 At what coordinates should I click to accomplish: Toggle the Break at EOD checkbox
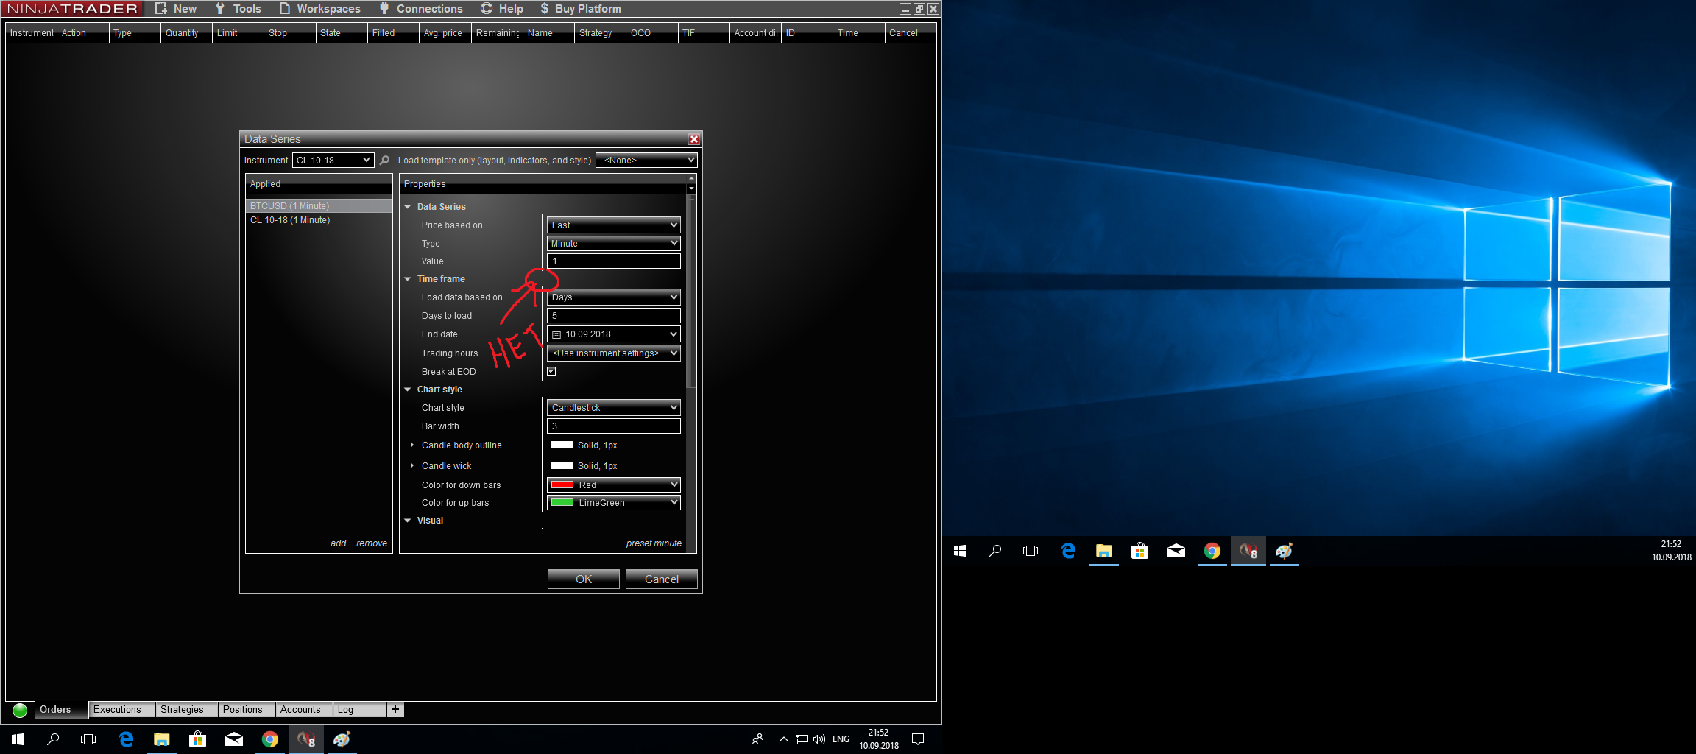tap(551, 371)
